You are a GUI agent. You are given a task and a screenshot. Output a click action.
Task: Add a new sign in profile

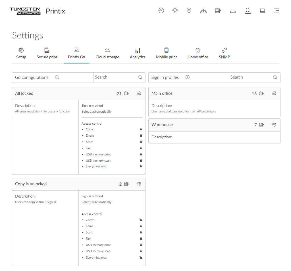point(187,77)
